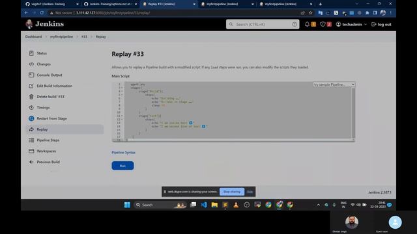Click myfirstpipeline in the breadcrumb
Screen dimensions: 417x234
pyautogui.click(x=61, y=36)
